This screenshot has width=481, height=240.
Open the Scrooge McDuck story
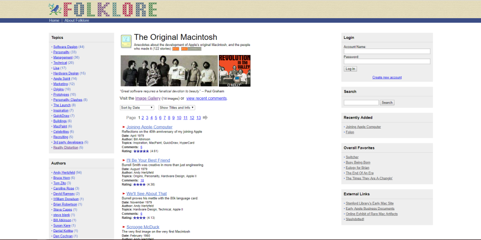pos(143,227)
